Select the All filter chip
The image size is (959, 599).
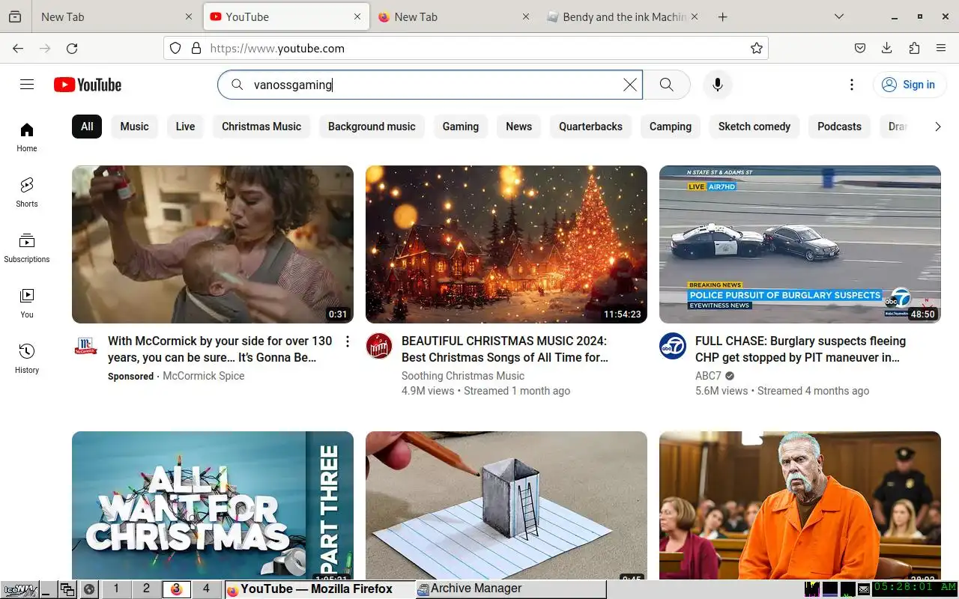click(87, 127)
